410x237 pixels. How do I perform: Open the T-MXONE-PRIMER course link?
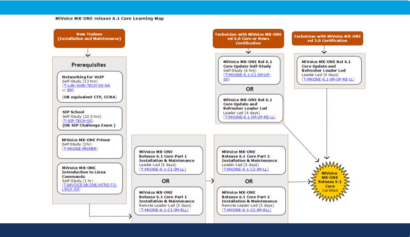80,149
